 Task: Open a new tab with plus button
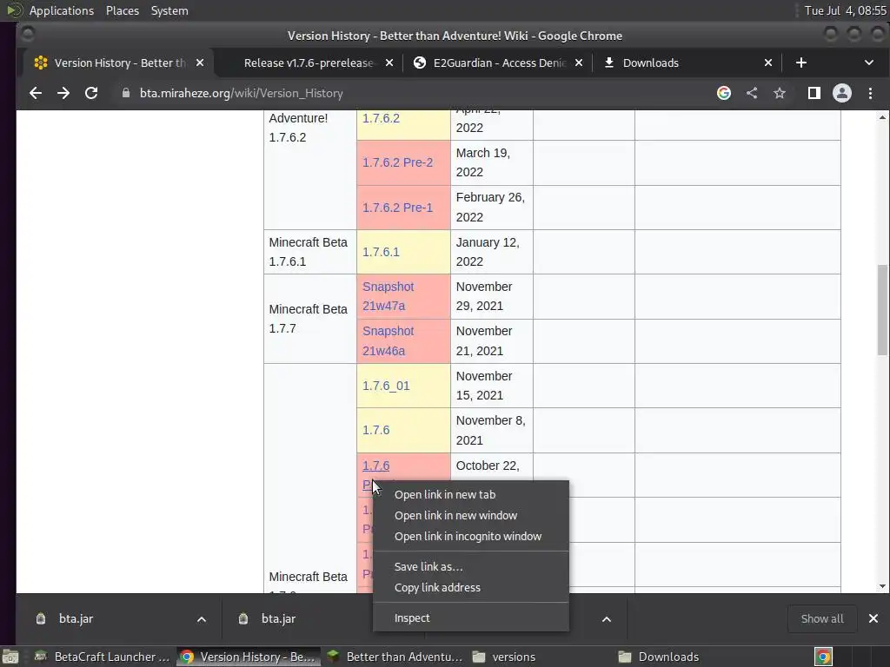pos(800,63)
